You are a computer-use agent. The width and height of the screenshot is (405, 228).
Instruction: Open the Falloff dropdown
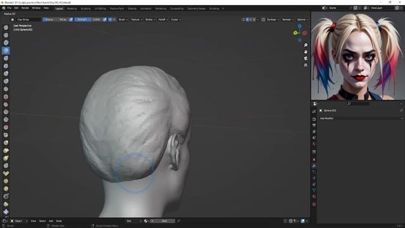[x=163, y=20]
